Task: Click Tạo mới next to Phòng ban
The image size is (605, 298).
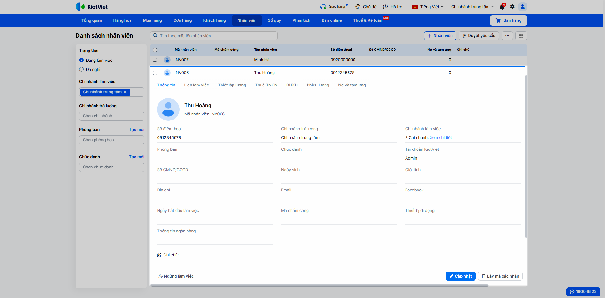Action: pos(137,130)
